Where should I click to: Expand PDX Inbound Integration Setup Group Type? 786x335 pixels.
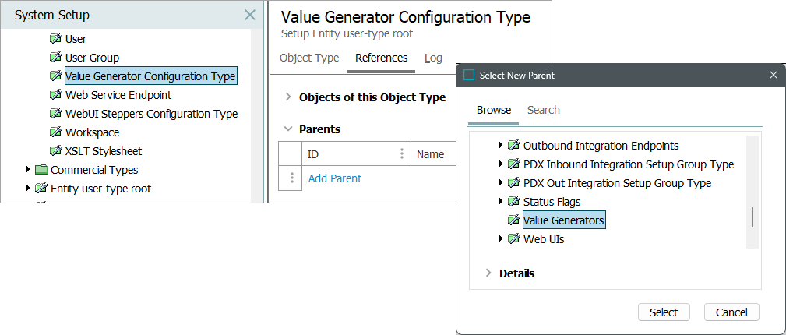[500, 164]
